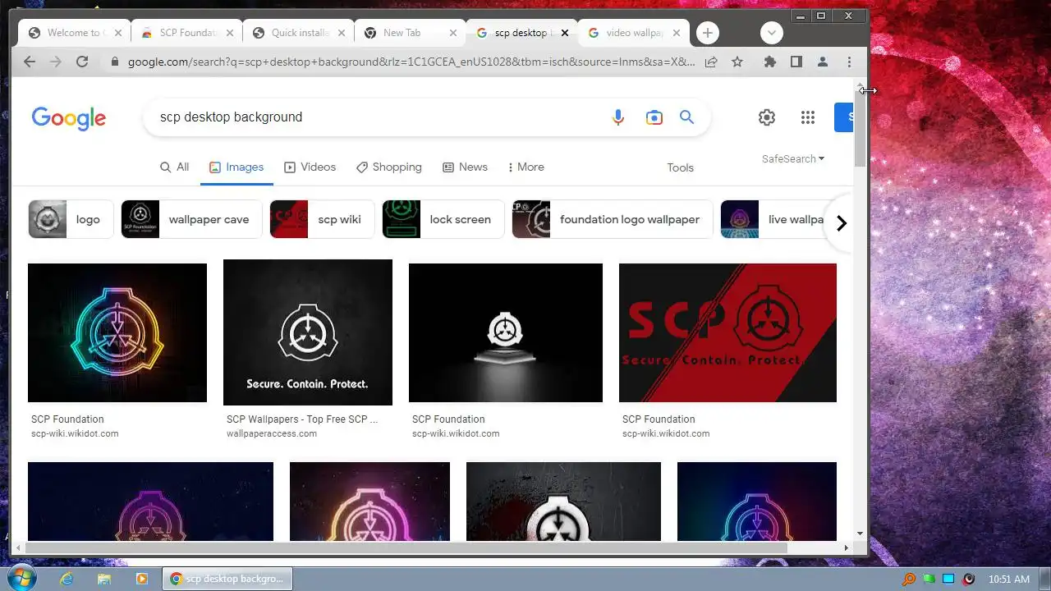Click the Chrome 'scp desktop backgro...' taskbar button

click(x=227, y=579)
